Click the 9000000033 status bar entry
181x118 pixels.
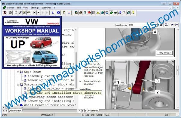47,115
